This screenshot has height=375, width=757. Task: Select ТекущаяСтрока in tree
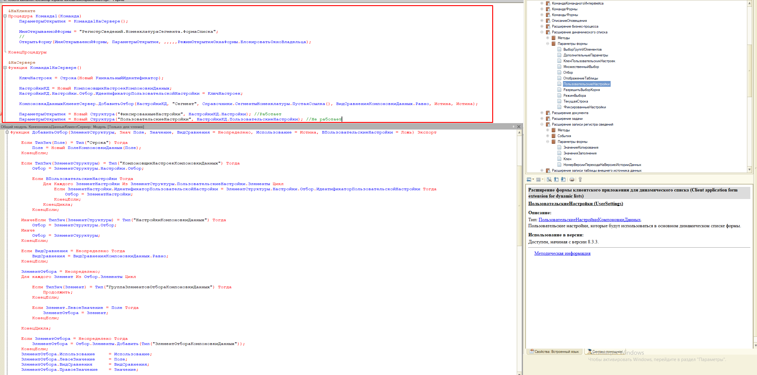[x=575, y=101]
